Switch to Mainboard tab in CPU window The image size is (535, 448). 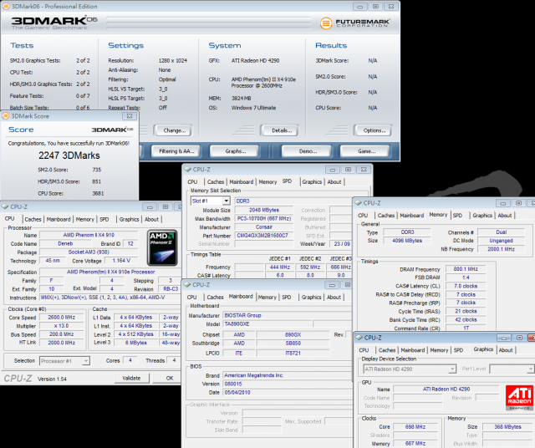(x=59, y=219)
